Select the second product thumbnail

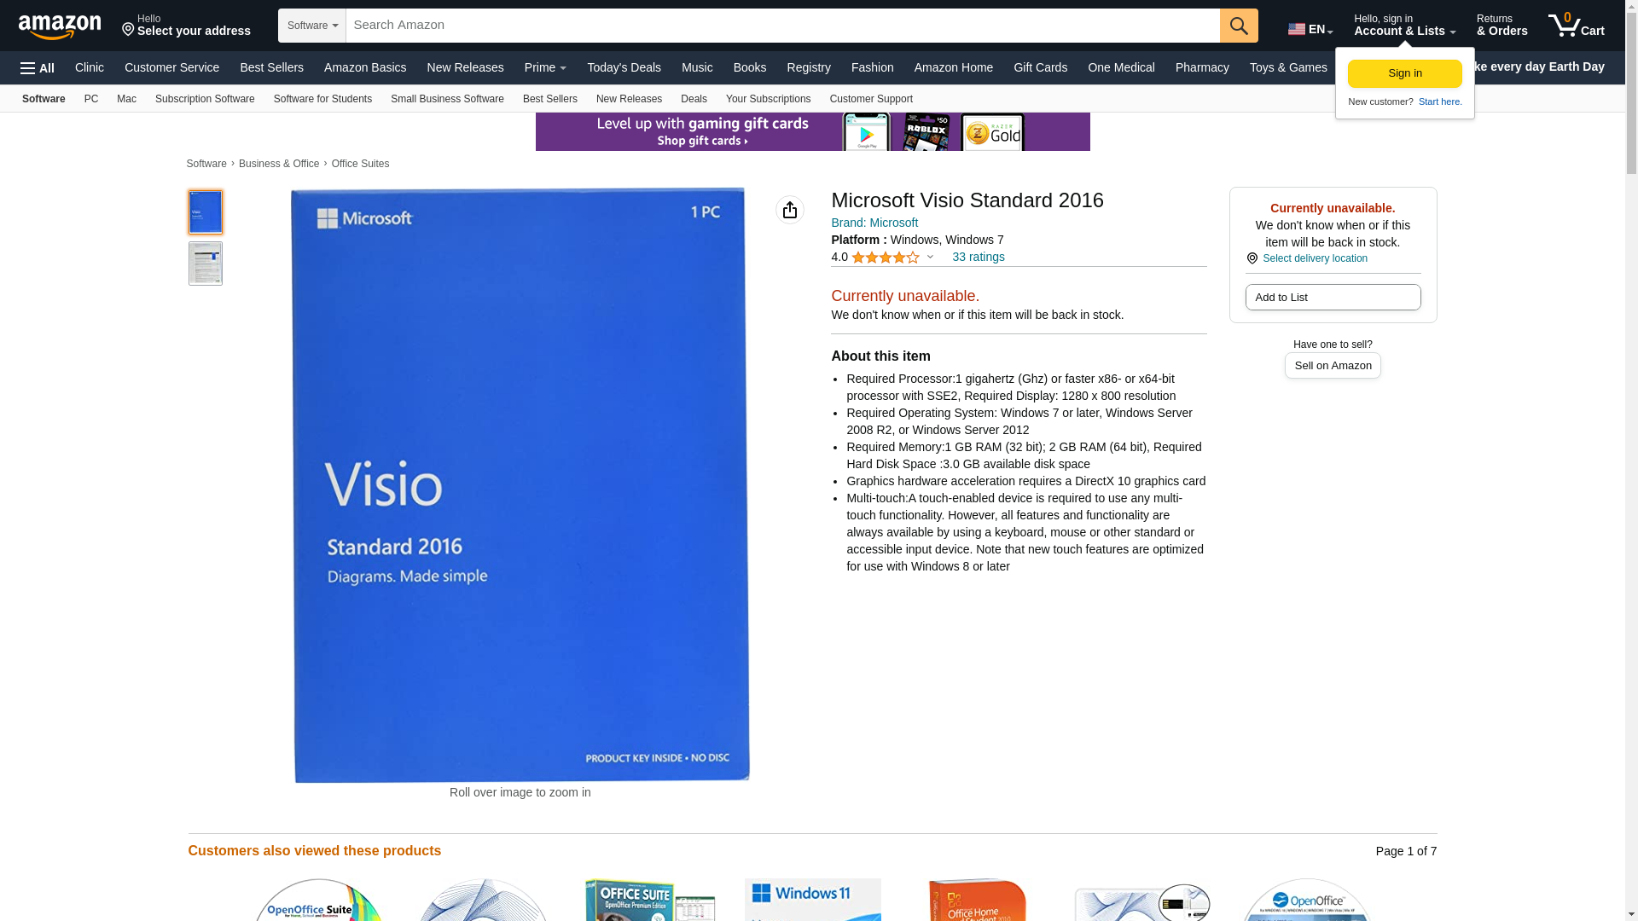[x=205, y=264]
